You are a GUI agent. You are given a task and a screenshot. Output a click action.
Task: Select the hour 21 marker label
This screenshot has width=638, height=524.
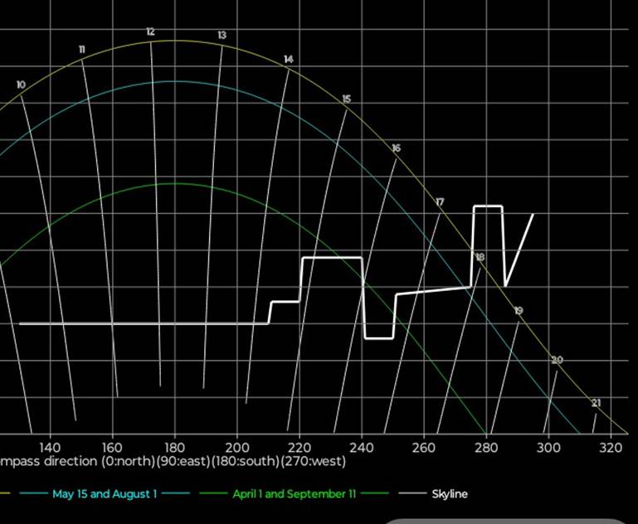tap(596, 403)
